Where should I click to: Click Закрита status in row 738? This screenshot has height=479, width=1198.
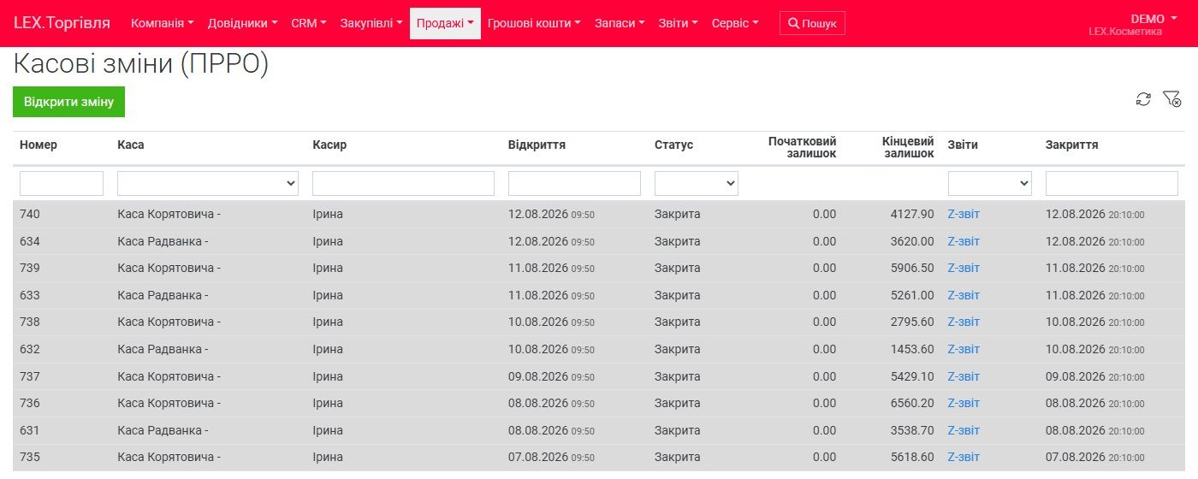678,322
